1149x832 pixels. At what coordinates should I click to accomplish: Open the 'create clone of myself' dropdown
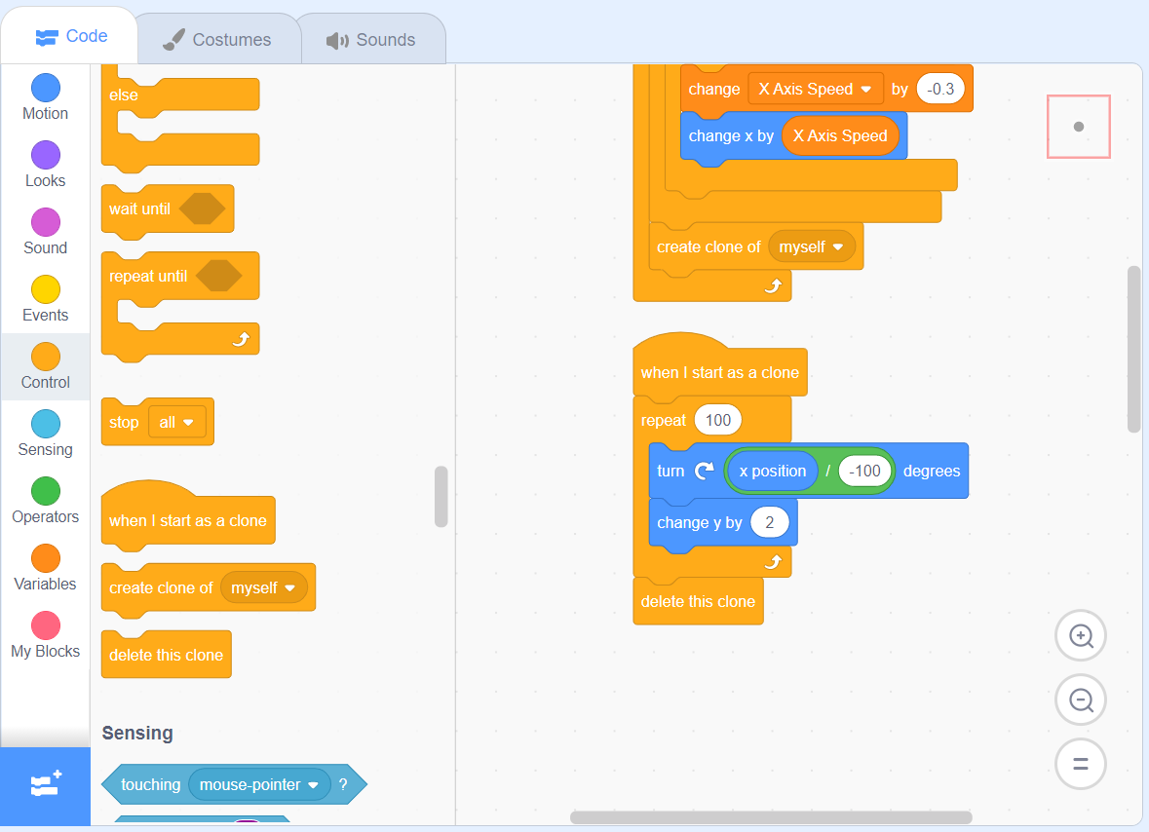(x=264, y=587)
